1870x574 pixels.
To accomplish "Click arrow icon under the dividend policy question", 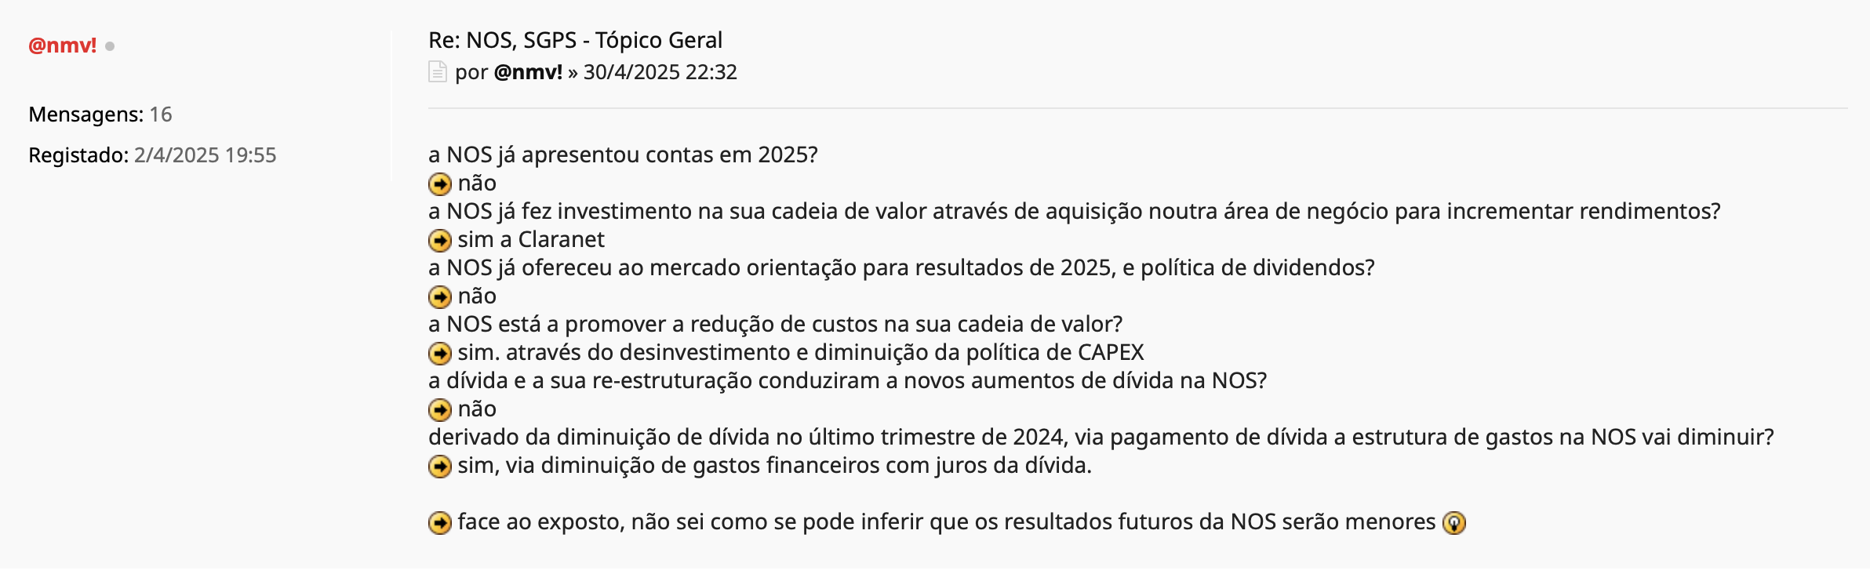I will [x=440, y=297].
